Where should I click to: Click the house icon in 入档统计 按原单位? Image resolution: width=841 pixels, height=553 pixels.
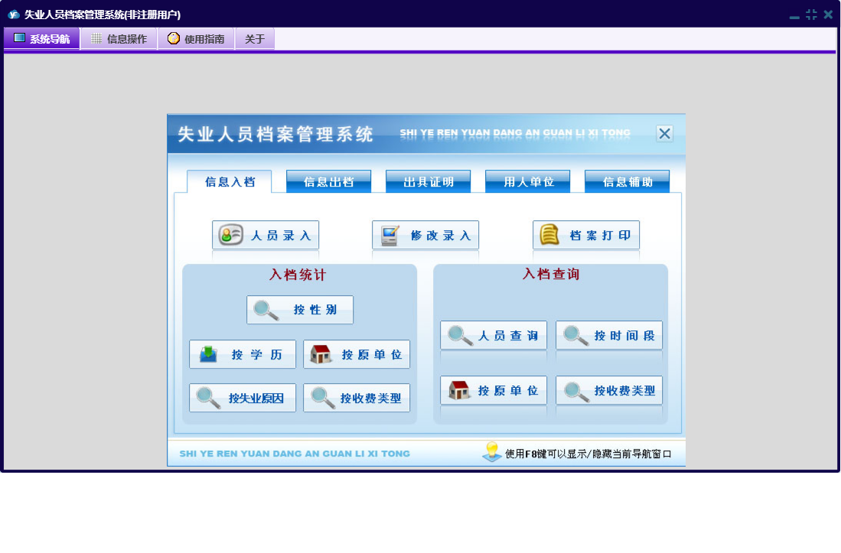click(321, 354)
